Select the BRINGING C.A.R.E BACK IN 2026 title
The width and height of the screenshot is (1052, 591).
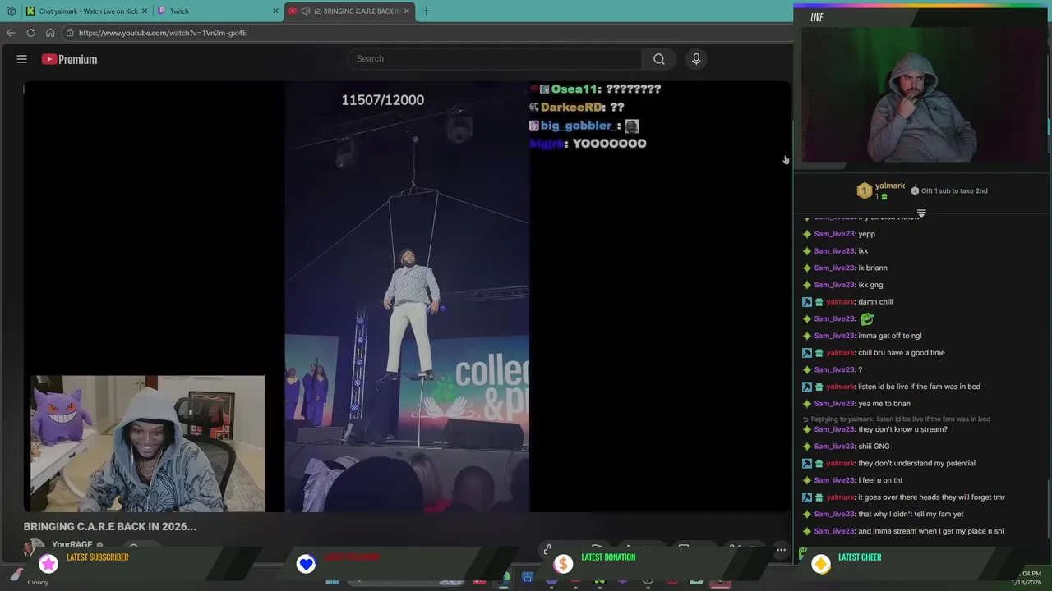[x=110, y=526]
